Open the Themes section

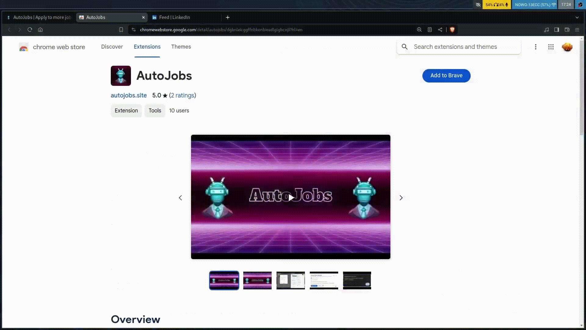181,47
